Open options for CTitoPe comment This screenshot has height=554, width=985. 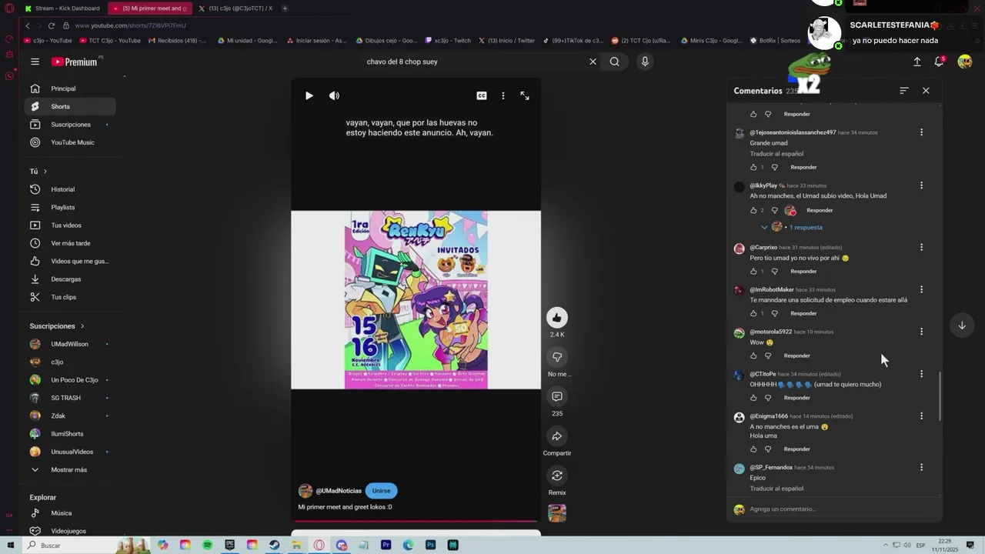(x=921, y=374)
